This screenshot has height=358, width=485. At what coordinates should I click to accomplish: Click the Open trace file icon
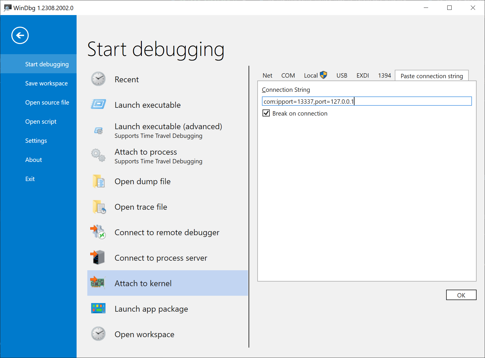pyautogui.click(x=99, y=207)
